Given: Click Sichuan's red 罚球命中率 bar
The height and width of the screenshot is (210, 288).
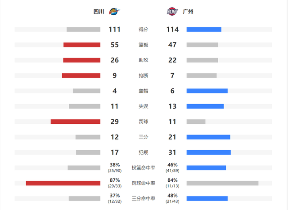Looking at the screenshot, I should point(63,183).
